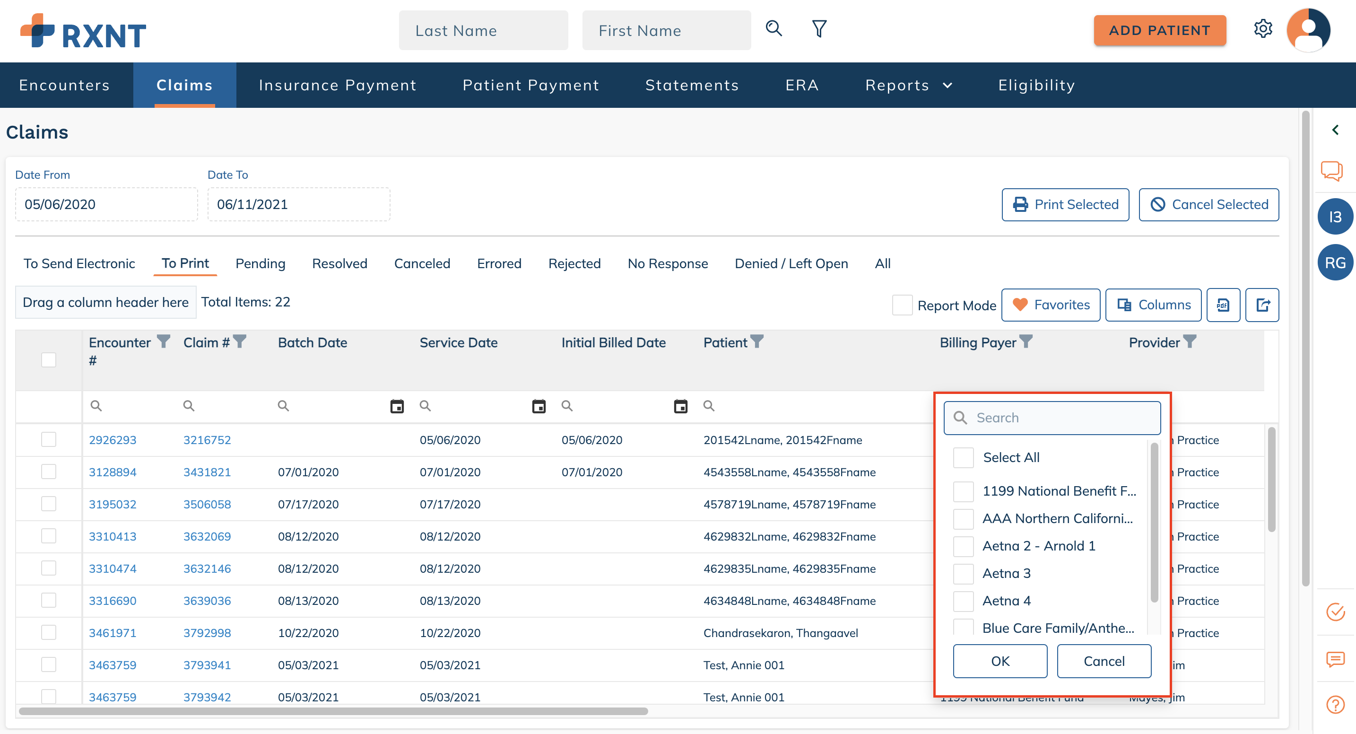Confirm payer filter with OK
This screenshot has width=1356, height=734.
pos(1000,661)
